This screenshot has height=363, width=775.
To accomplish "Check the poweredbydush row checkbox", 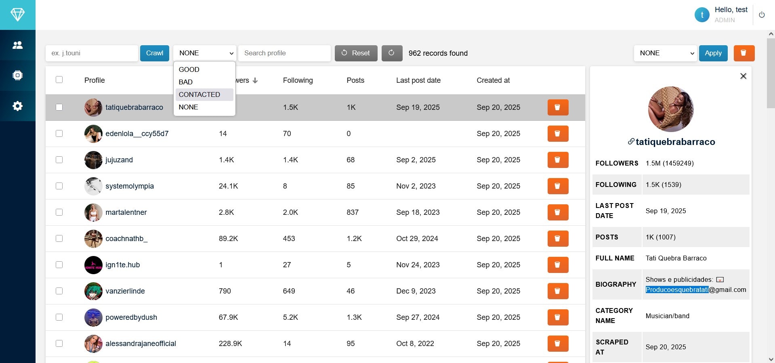I will pos(59,317).
